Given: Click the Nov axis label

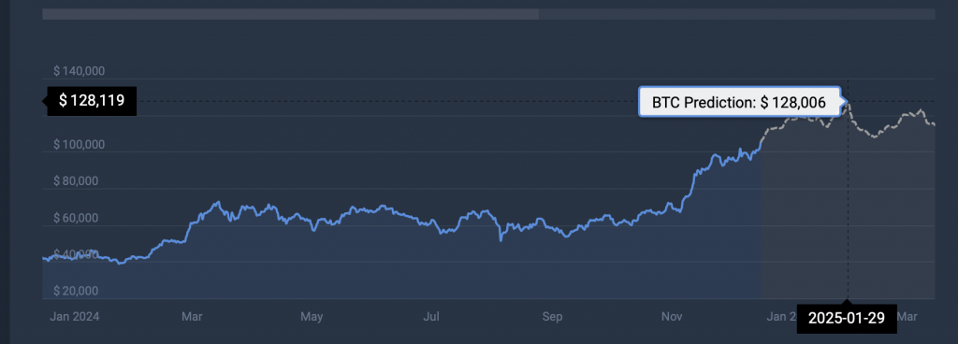Looking at the screenshot, I should (672, 317).
